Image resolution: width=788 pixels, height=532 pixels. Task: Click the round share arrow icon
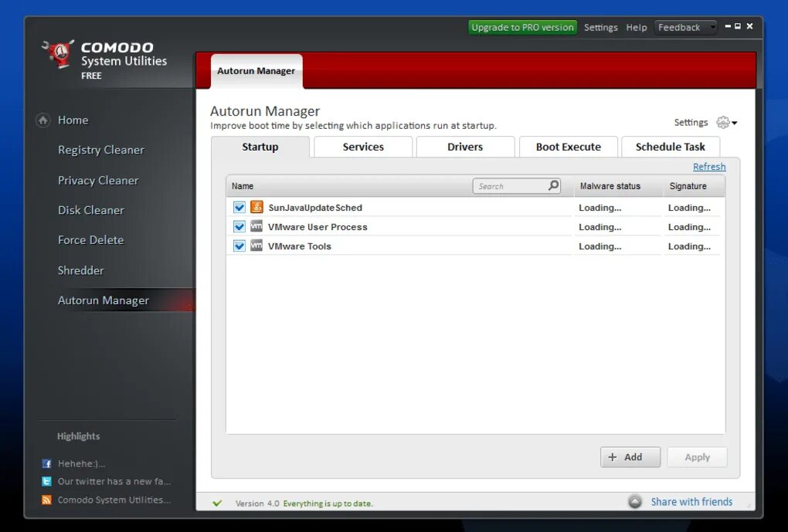pos(635,501)
